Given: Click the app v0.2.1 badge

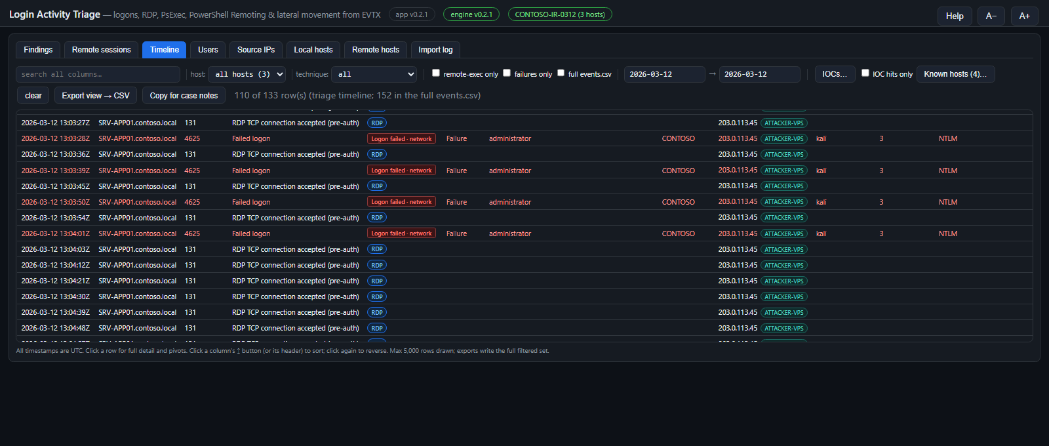Looking at the screenshot, I should [412, 14].
